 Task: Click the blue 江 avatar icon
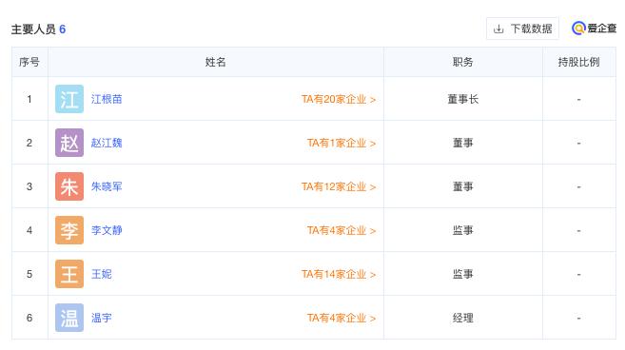coord(69,99)
